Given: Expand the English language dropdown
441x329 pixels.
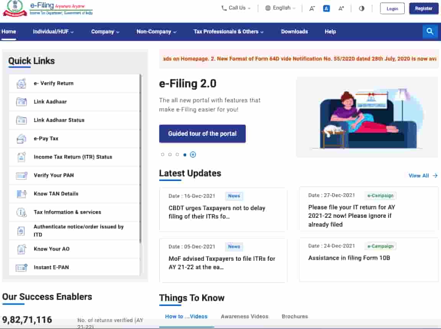Looking at the screenshot, I should [x=281, y=8].
